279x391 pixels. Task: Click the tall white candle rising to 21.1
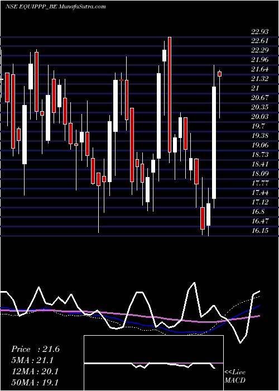point(214,142)
